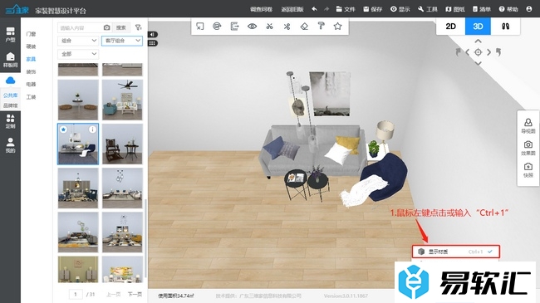Screen dimensions: 540x303
Task: Click the 搜索 search button
Action: coord(121,27)
